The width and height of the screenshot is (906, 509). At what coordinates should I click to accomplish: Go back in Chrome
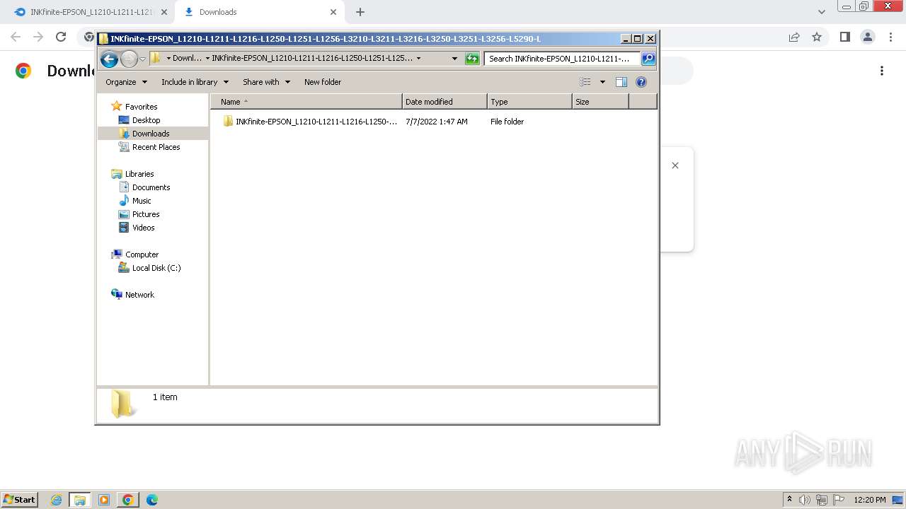[16, 37]
